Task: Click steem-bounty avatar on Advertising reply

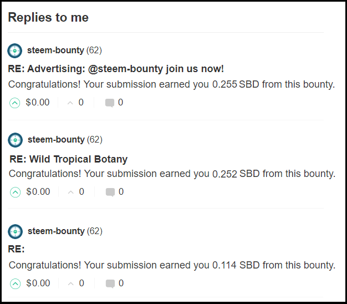Action: click(x=15, y=50)
